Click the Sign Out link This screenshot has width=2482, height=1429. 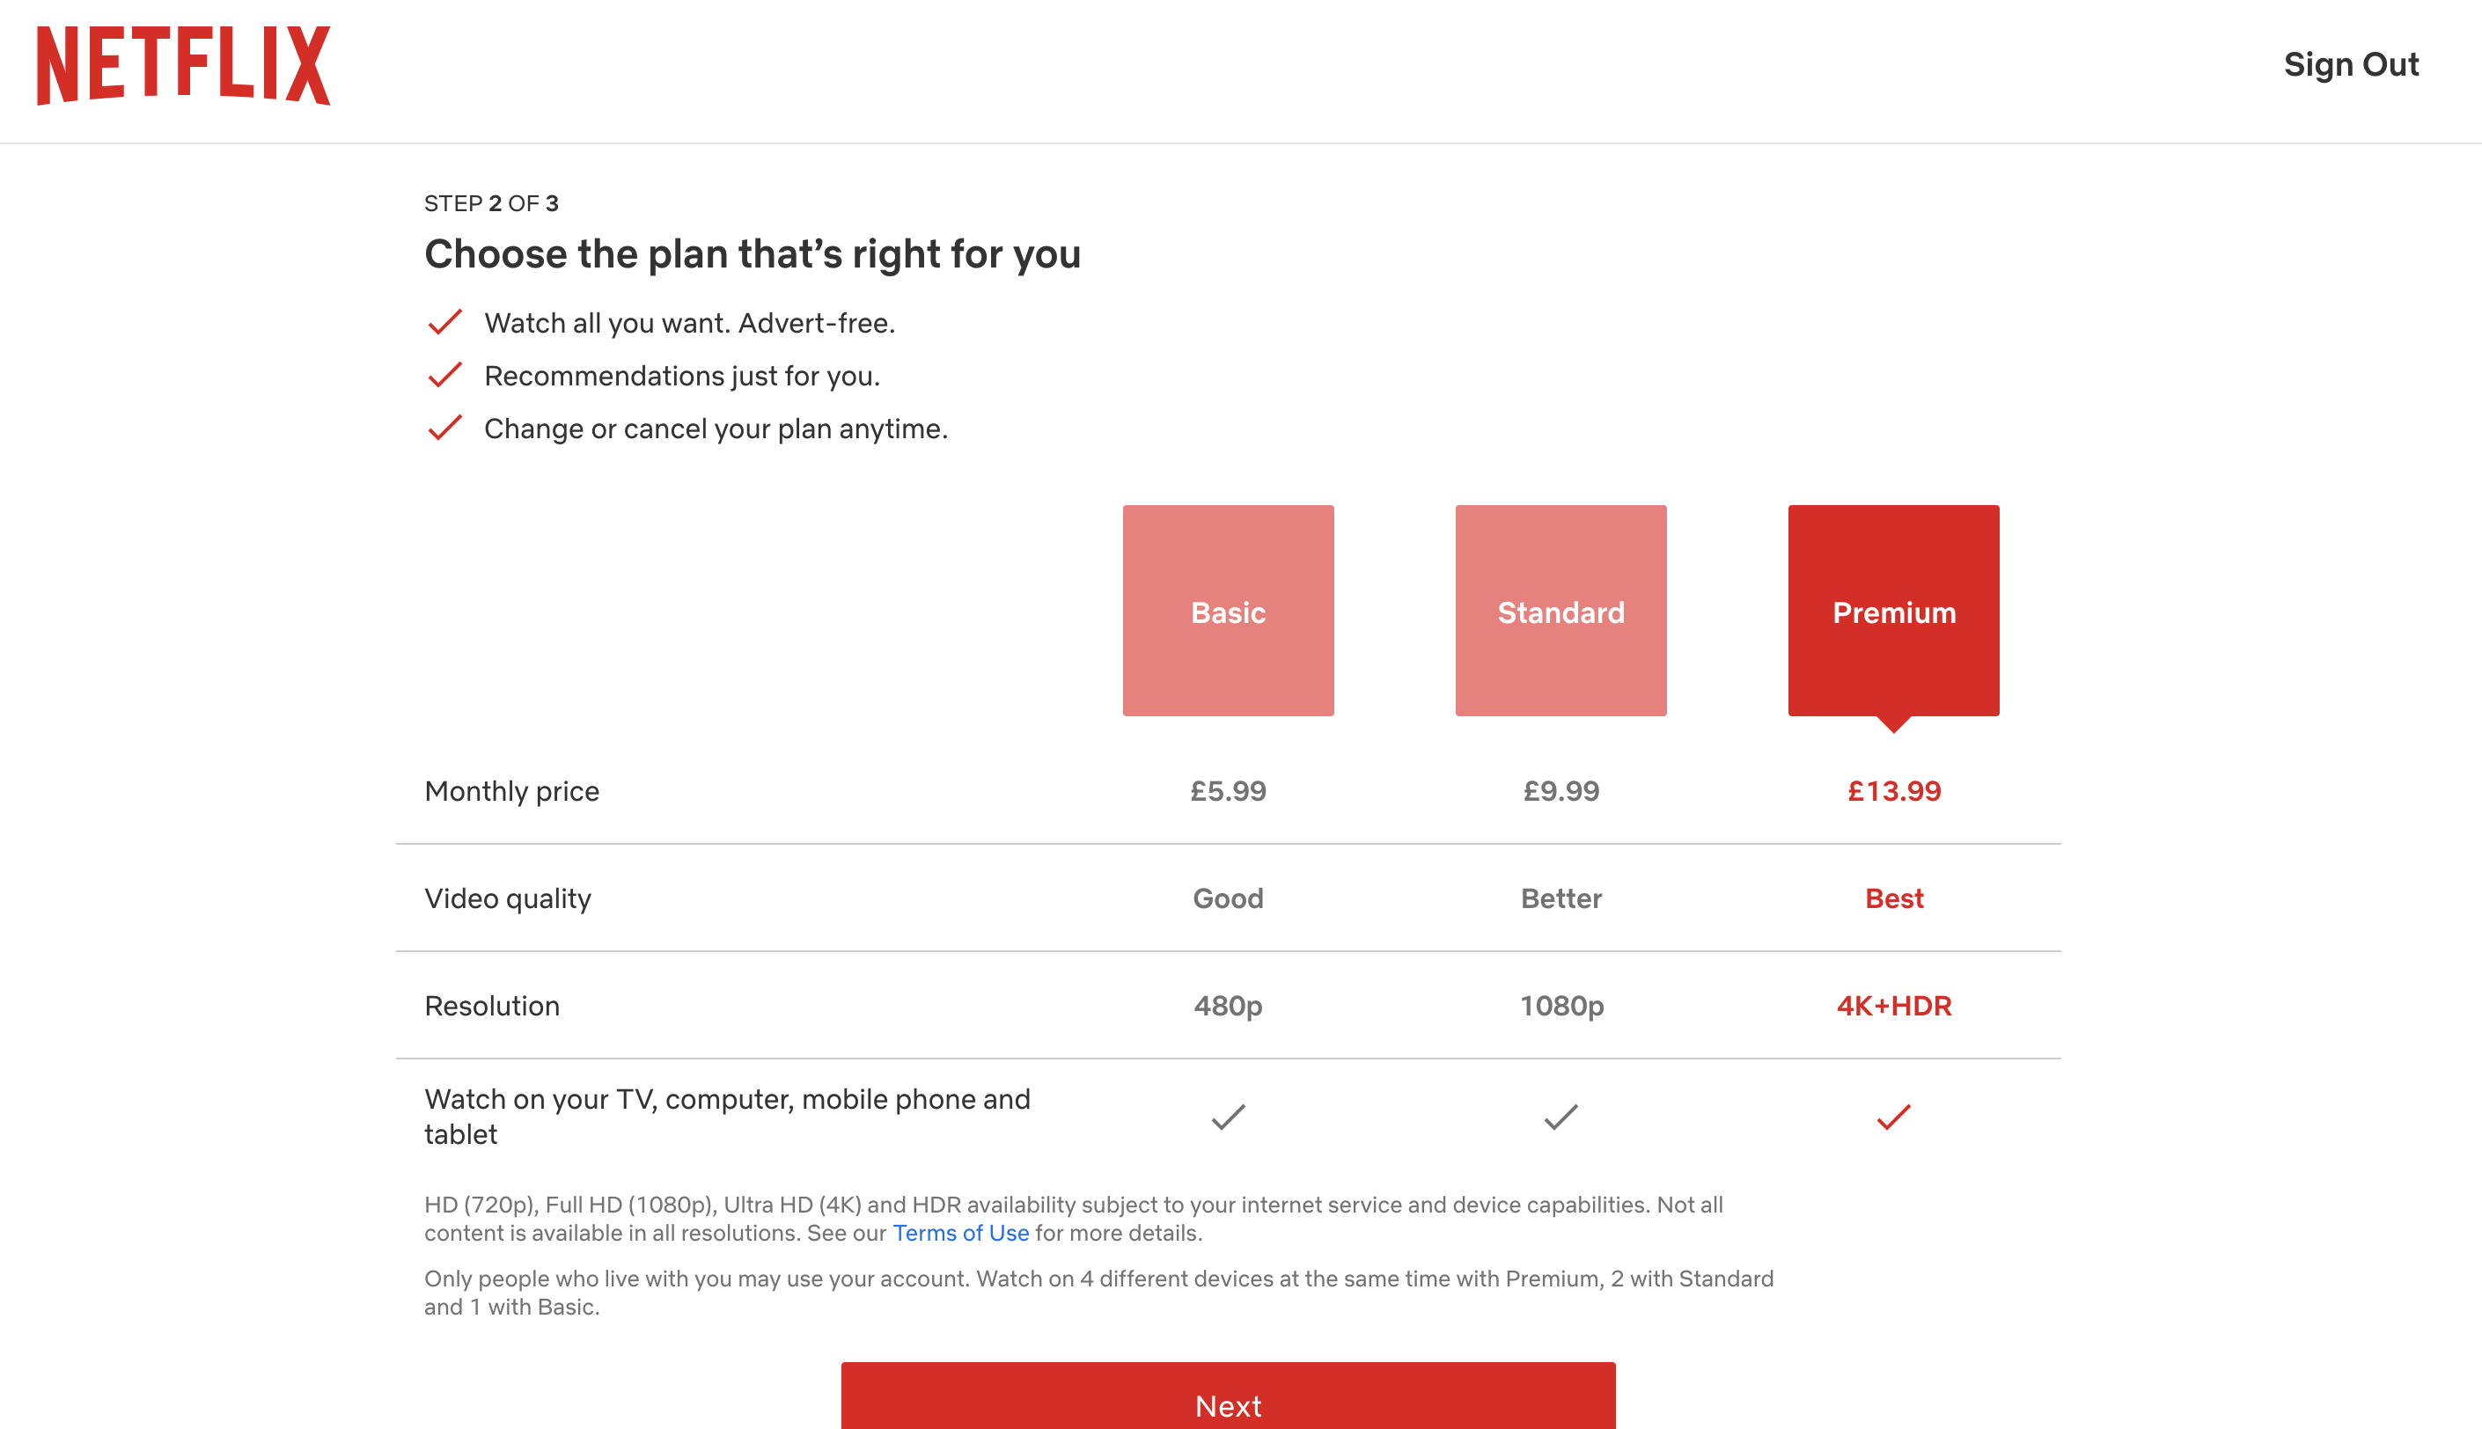click(2351, 65)
